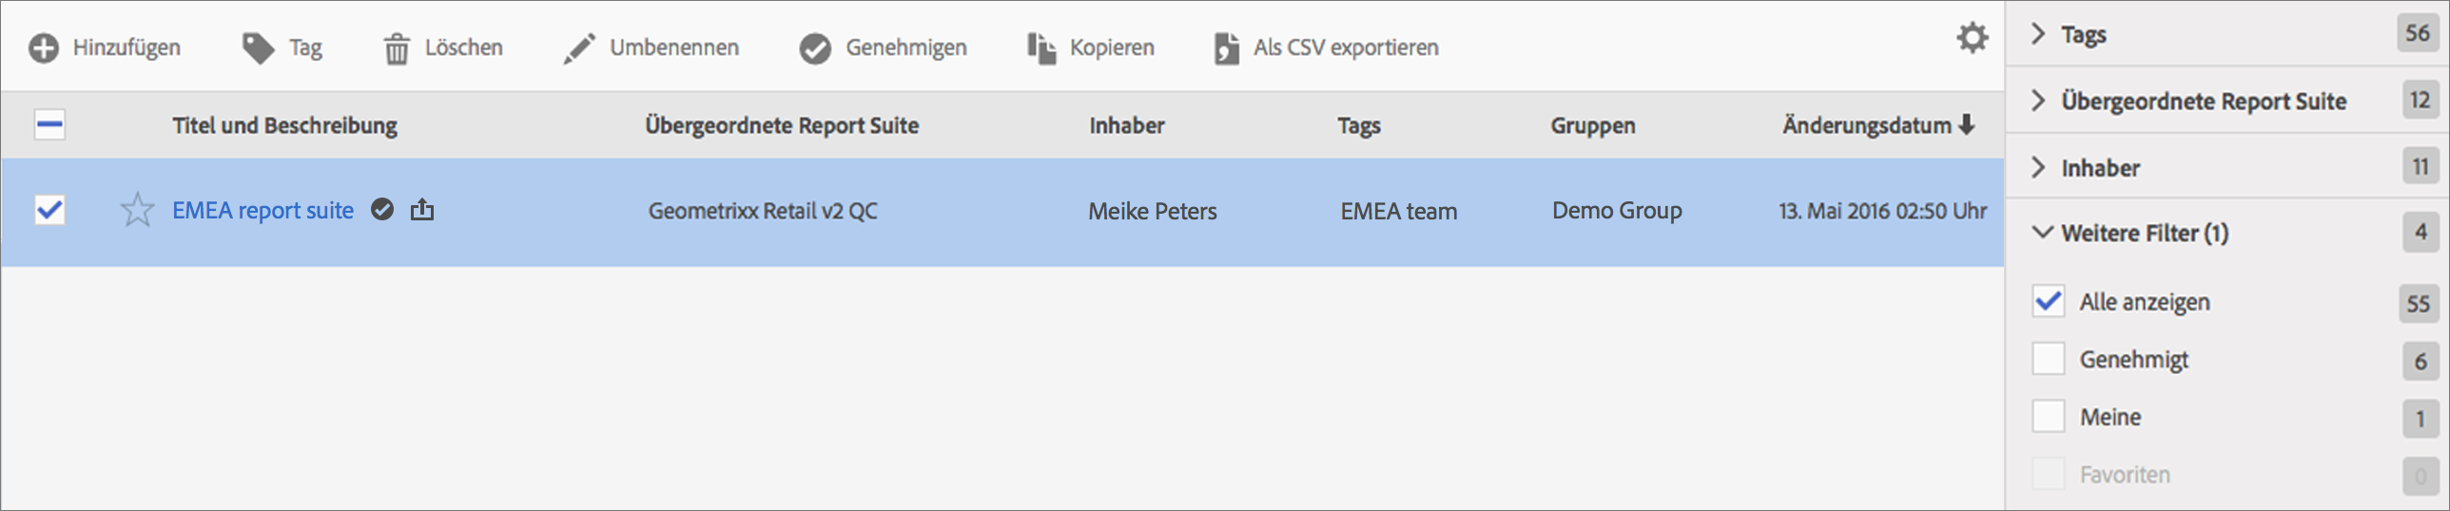Expand the Übergeordnete Report Suite filter
This screenshot has height=511, width=2450.
pyautogui.click(x=2038, y=101)
